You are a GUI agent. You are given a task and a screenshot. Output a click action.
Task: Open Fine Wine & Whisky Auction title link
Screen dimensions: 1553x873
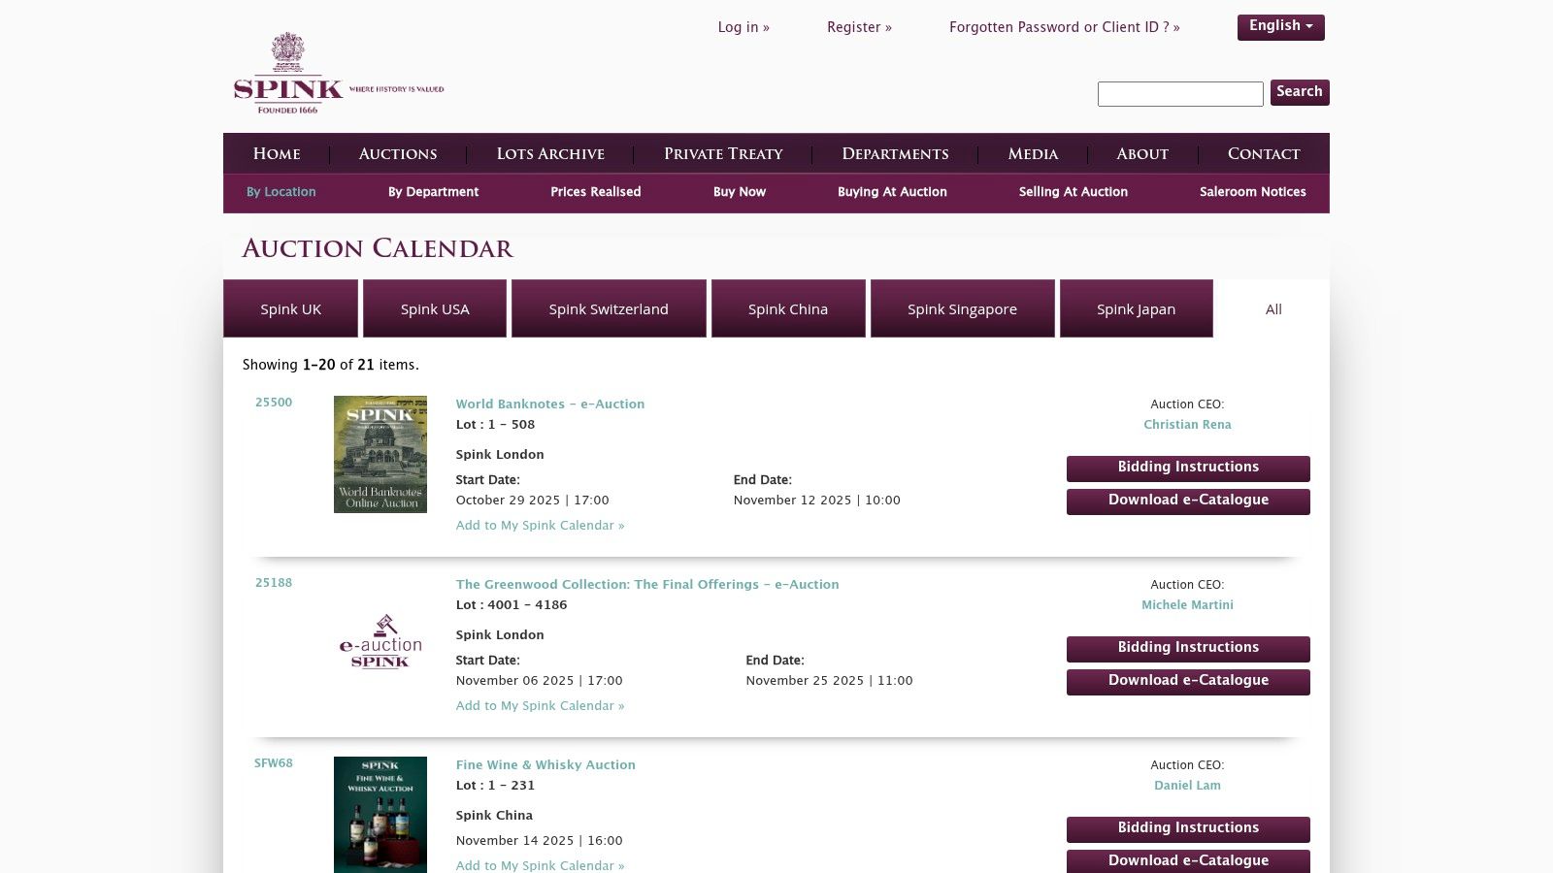point(545,765)
